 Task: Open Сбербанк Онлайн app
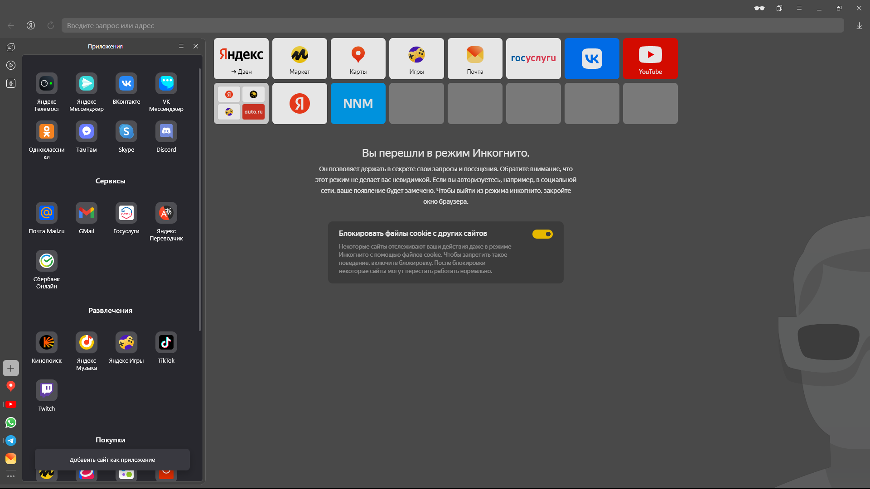click(47, 269)
